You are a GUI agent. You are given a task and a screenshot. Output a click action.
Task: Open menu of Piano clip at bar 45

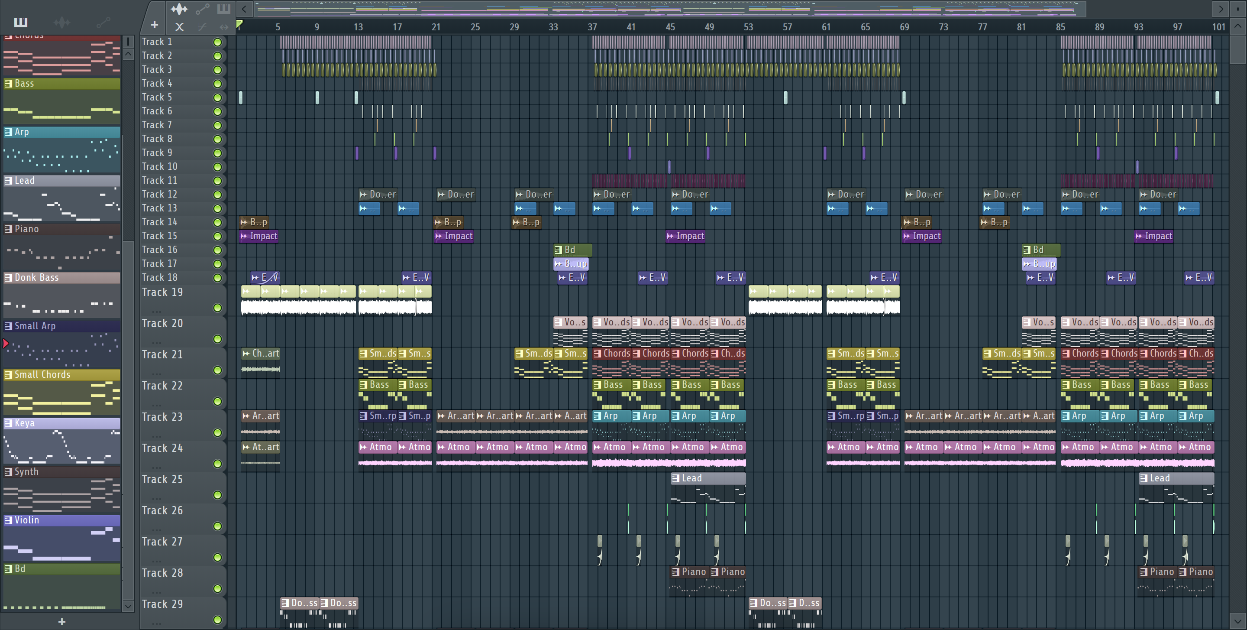pyautogui.click(x=675, y=572)
